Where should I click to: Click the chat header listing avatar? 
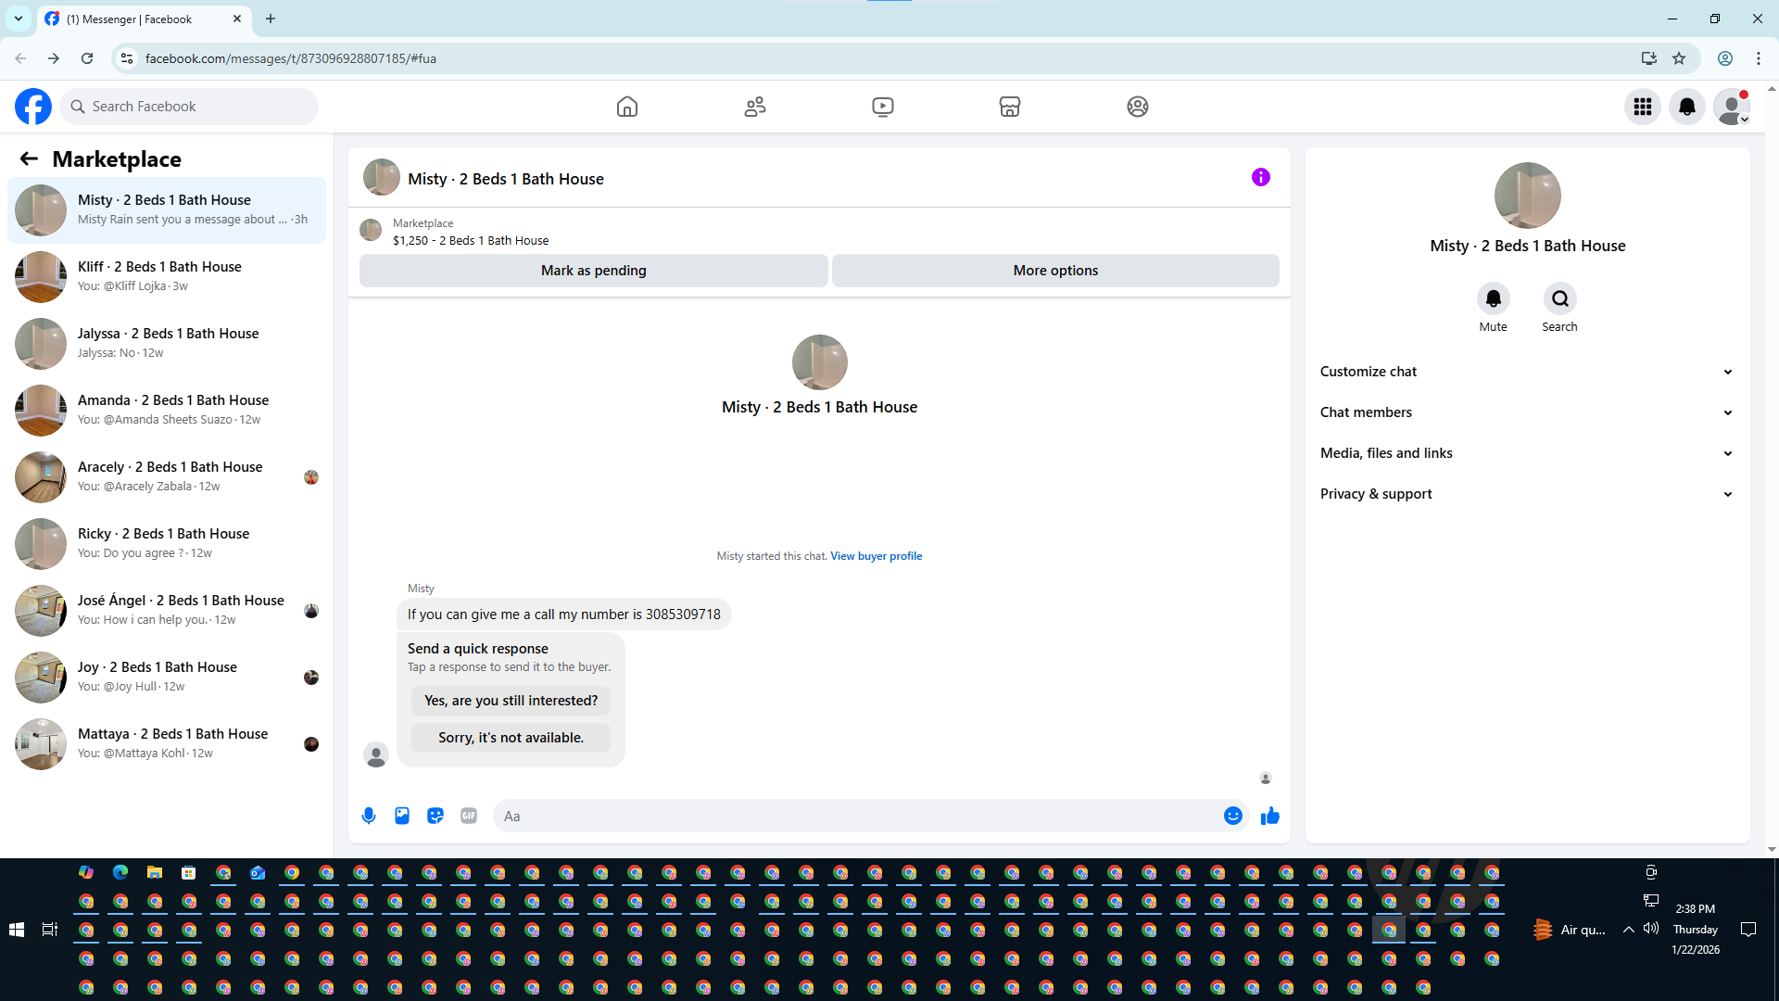coord(382,177)
